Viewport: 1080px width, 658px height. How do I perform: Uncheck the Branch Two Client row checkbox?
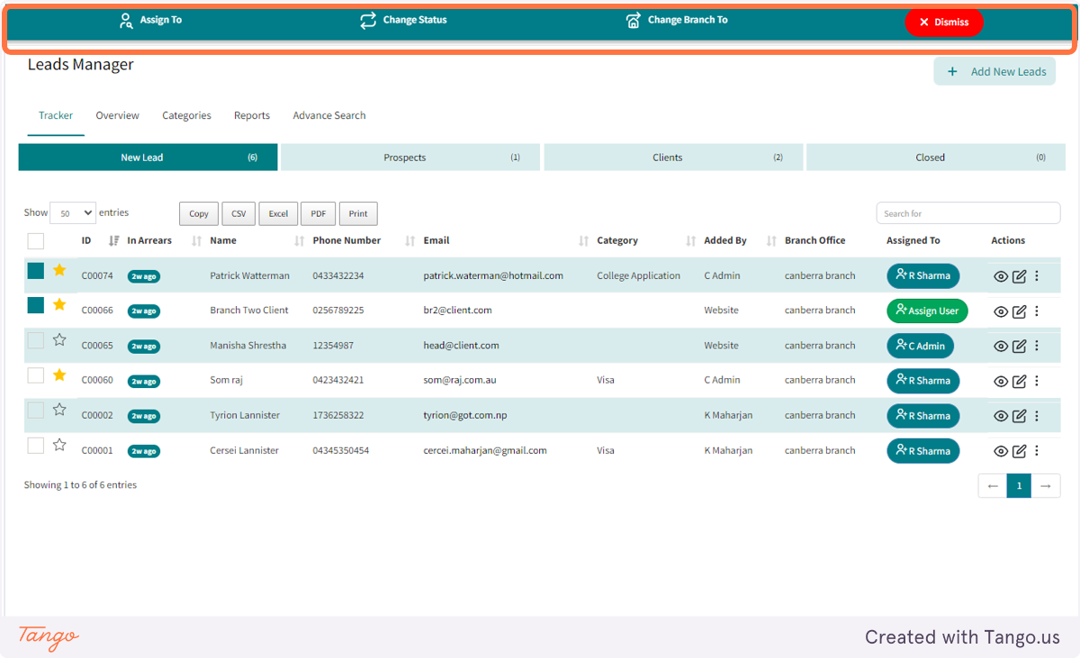tap(36, 305)
